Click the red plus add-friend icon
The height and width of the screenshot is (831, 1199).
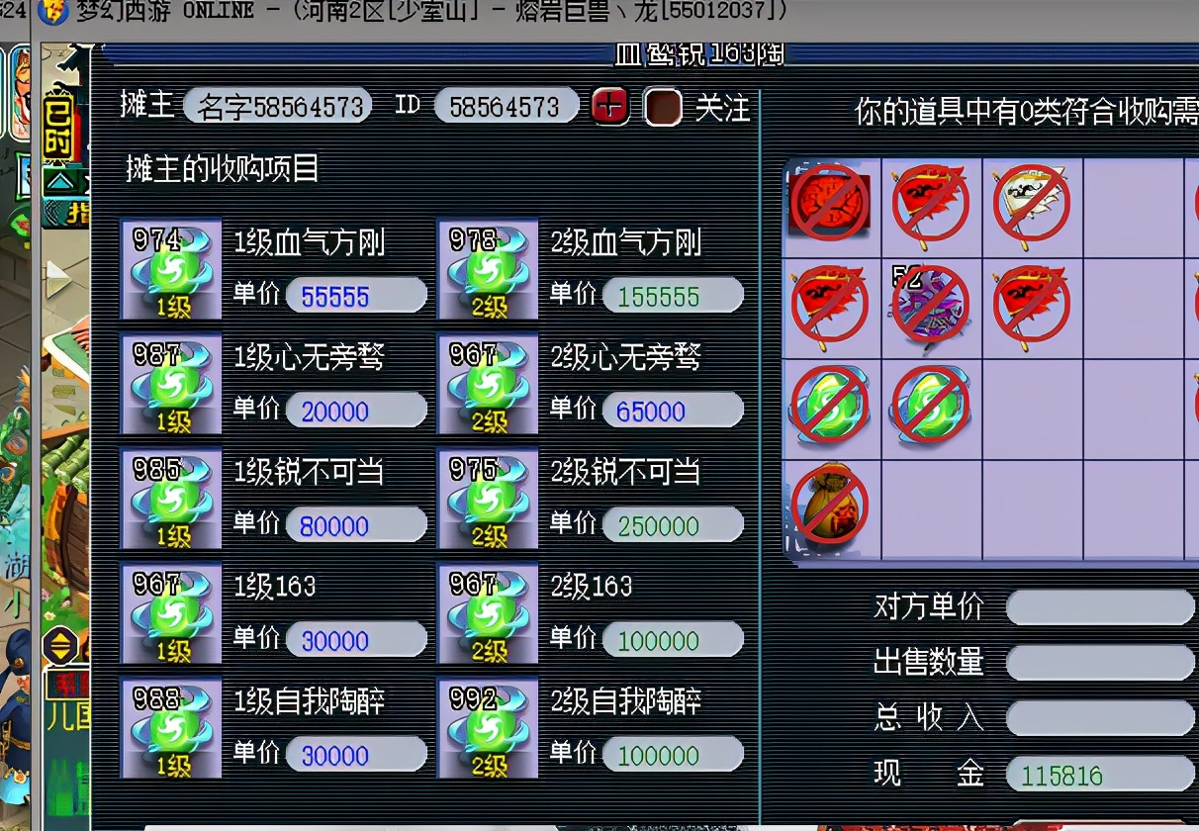point(609,106)
